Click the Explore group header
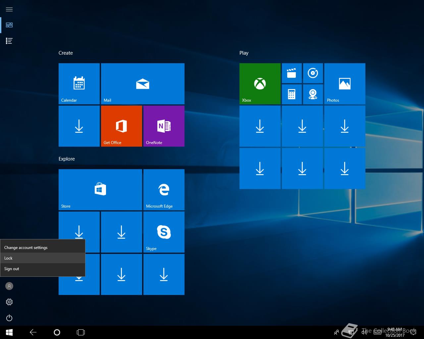 (x=67, y=159)
